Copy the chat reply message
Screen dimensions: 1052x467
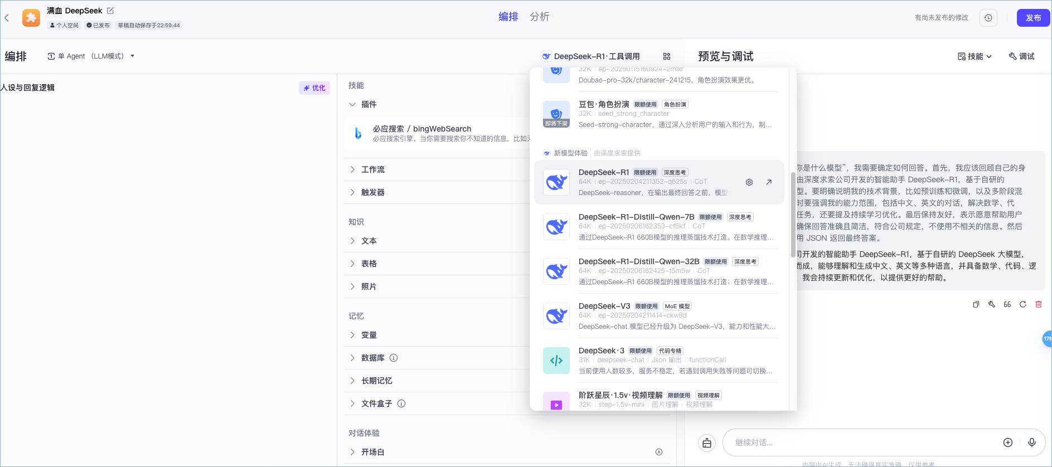(x=976, y=304)
